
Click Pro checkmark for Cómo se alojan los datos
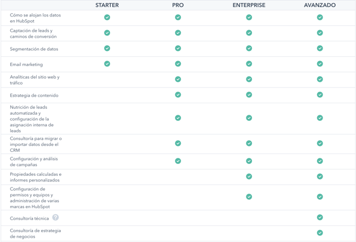pos(178,17)
